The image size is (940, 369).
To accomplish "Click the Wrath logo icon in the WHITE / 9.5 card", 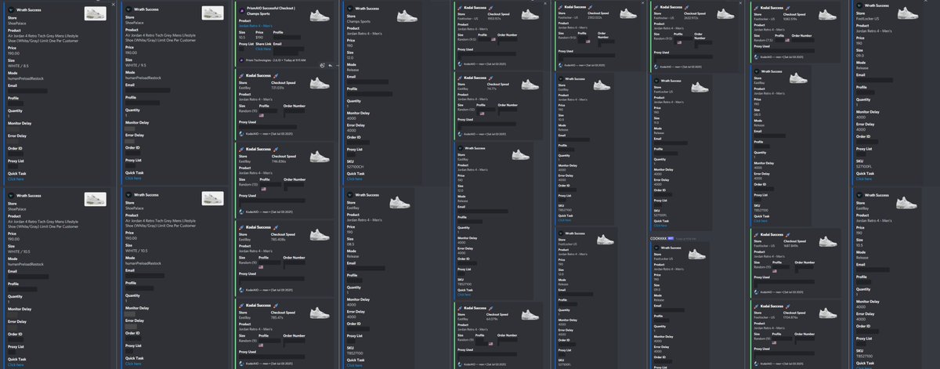I will pos(128,9).
